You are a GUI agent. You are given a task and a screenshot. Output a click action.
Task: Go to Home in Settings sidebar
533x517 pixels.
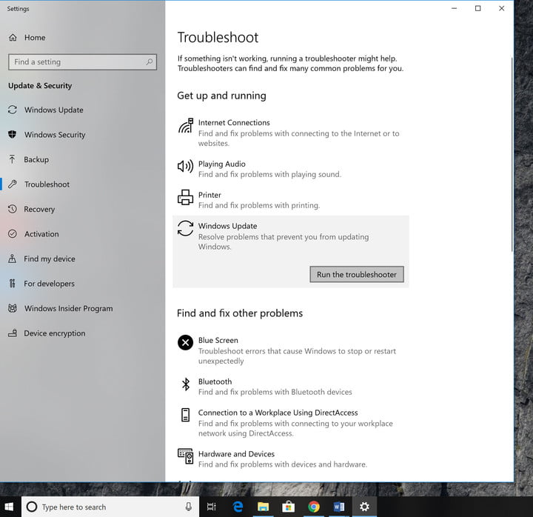tap(35, 38)
